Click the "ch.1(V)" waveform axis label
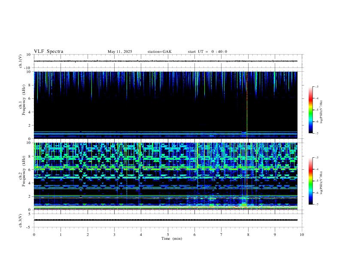This screenshot has width=340, height=263. (x=21, y=61)
